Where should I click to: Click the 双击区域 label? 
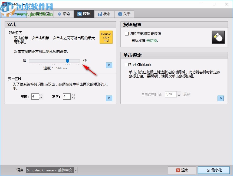pyautogui.click(x=15, y=79)
